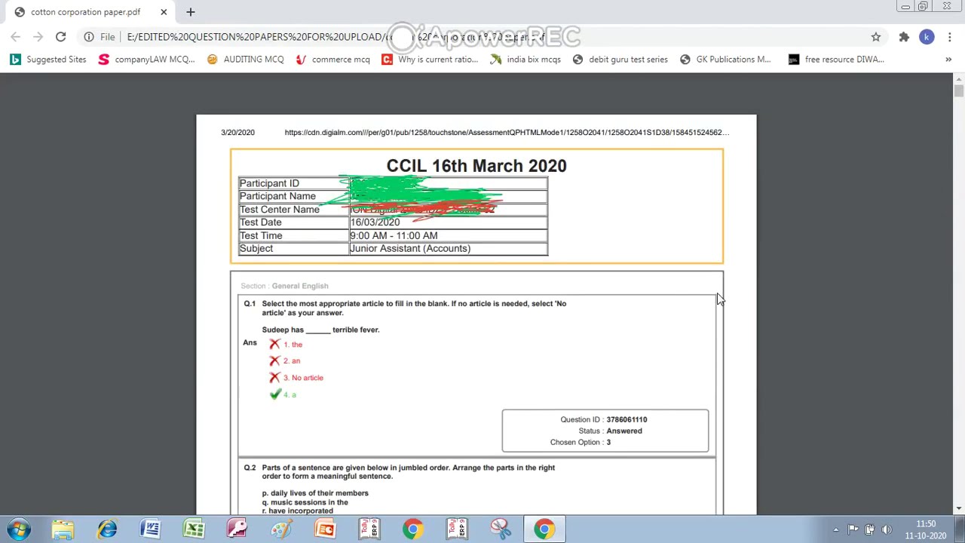Open the Snipping Tool from the taskbar
Image resolution: width=965 pixels, height=543 pixels.
pos(501,529)
